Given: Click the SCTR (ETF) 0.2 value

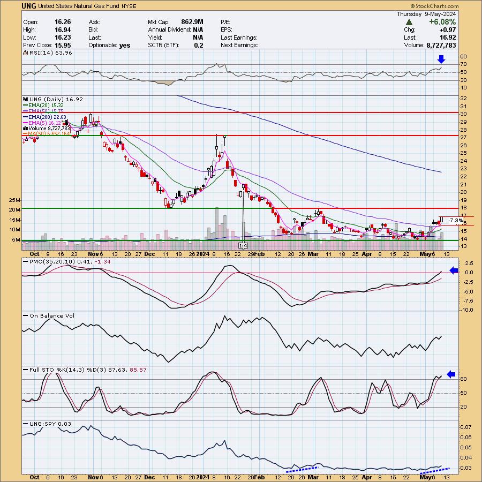Looking at the screenshot, I should click(199, 45).
